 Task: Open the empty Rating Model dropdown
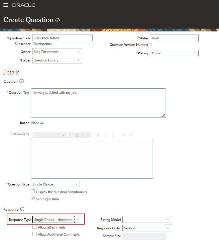click(146, 219)
